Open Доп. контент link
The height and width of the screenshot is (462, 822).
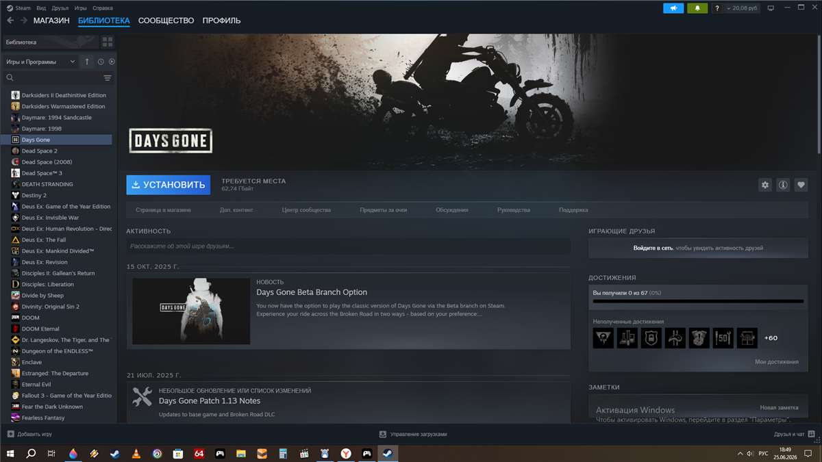(236, 210)
